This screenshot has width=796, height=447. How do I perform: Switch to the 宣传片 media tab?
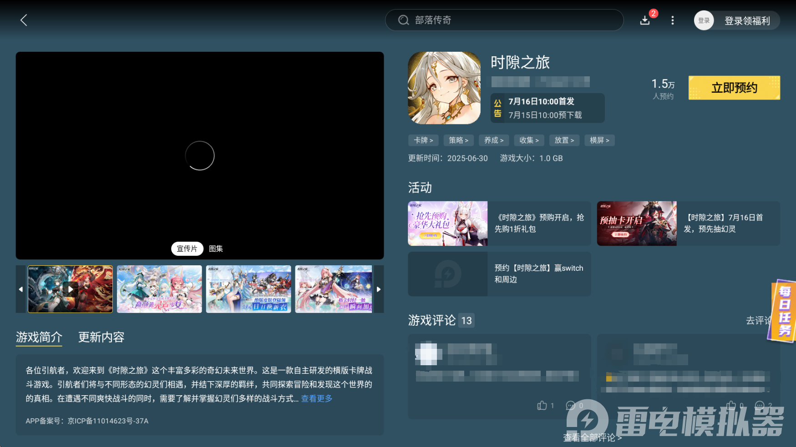click(187, 249)
